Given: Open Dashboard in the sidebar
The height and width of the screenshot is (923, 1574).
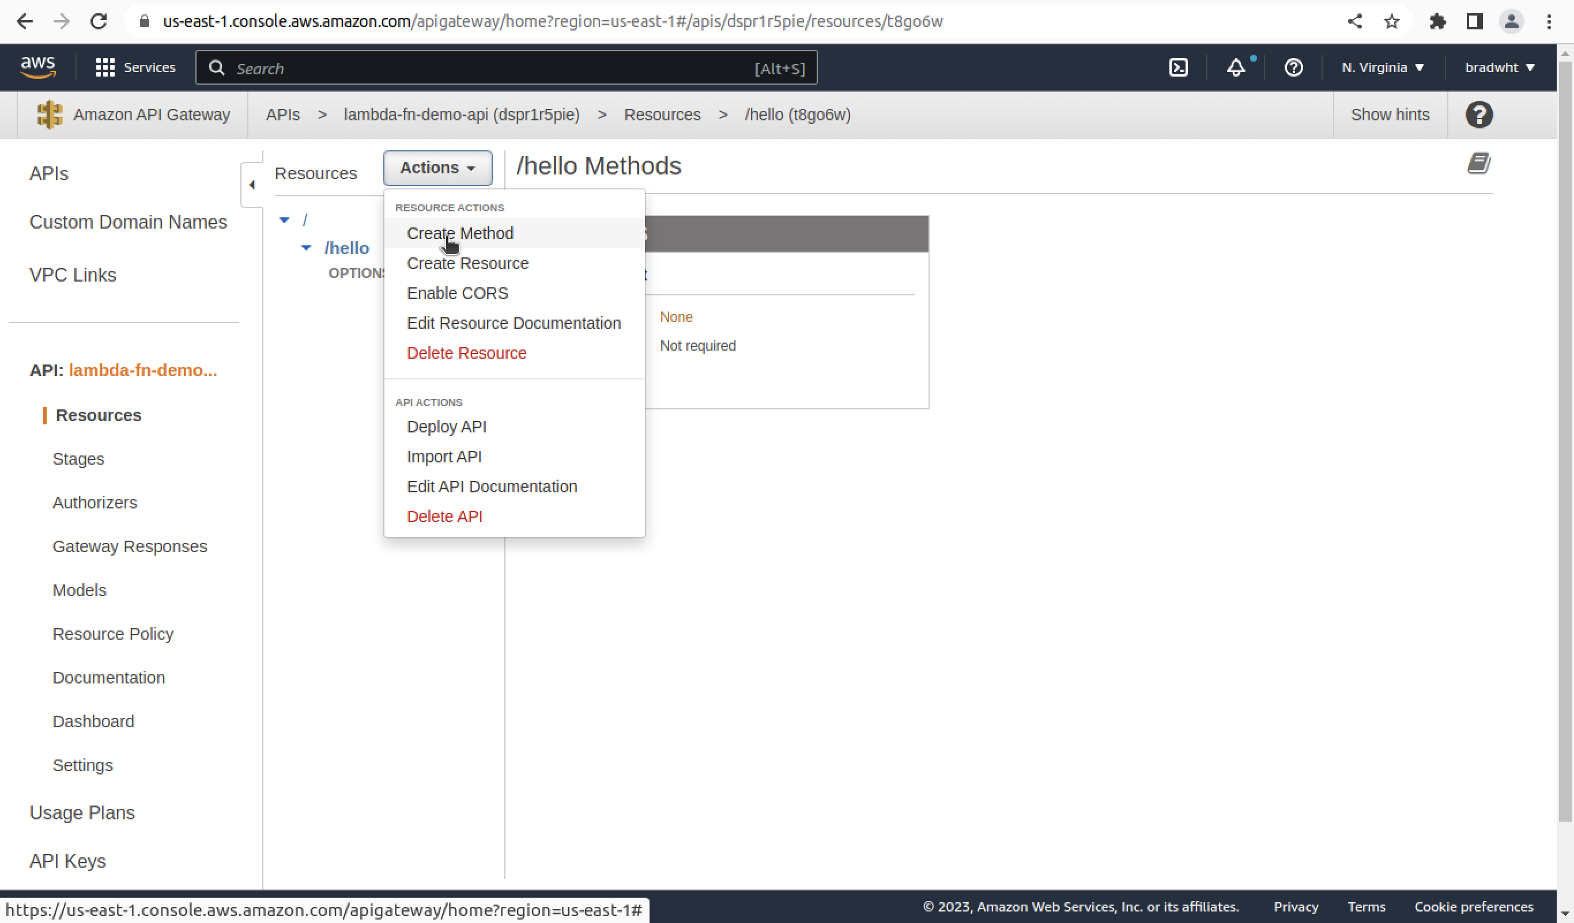Looking at the screenshot, I should pos(93,721).
